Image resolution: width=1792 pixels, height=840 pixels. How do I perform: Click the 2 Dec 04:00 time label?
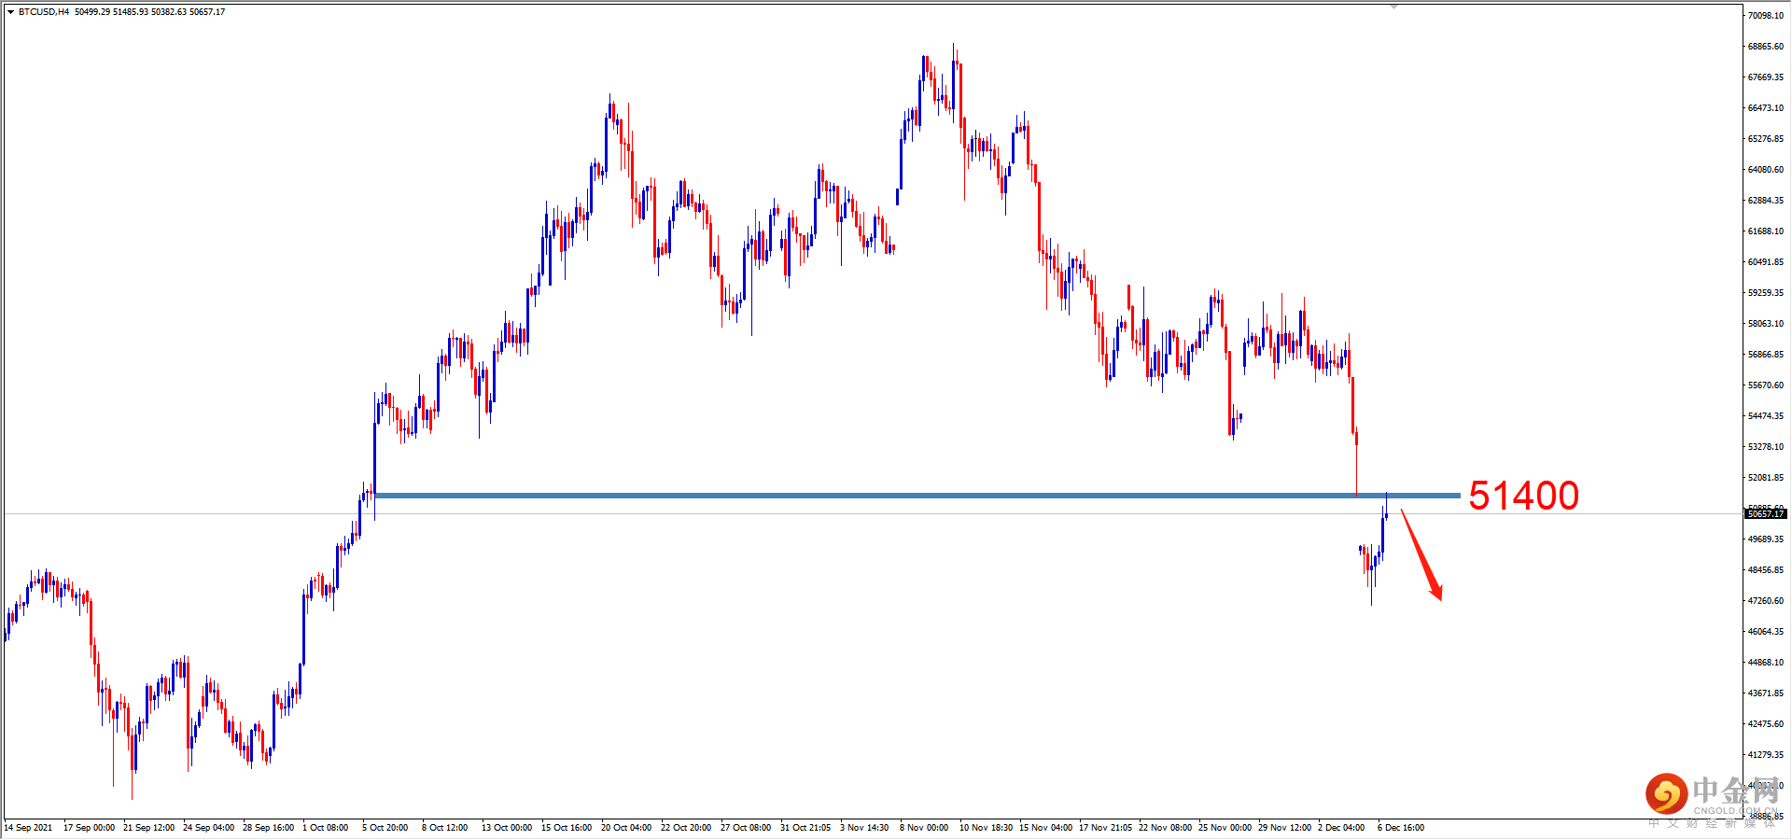[x=1341, y=828]
